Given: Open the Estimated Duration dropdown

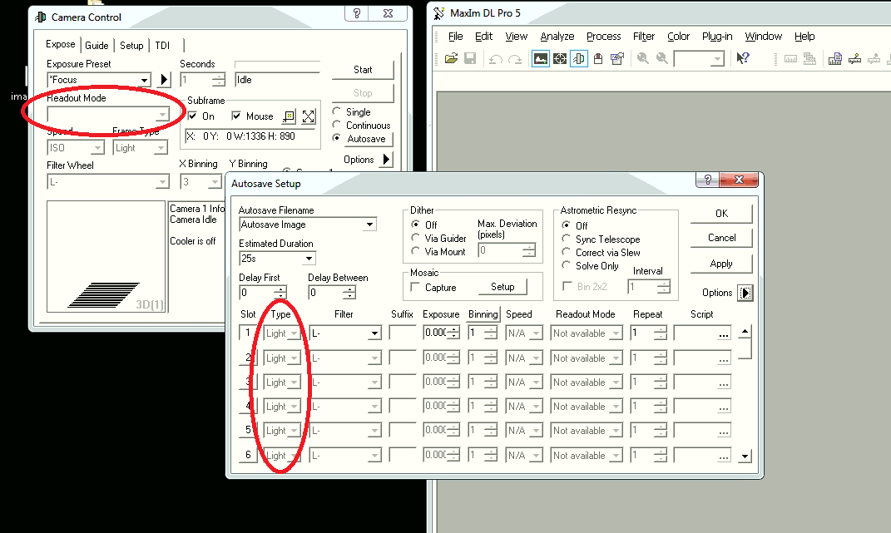Looking at the screenshot, I should click(309, 259).
